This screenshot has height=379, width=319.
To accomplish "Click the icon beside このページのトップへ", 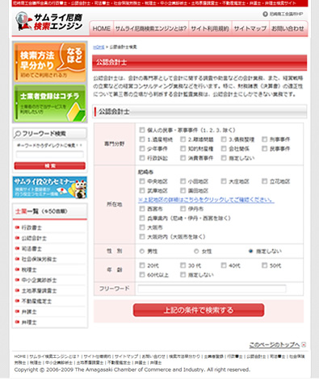I will coord(304,344).
